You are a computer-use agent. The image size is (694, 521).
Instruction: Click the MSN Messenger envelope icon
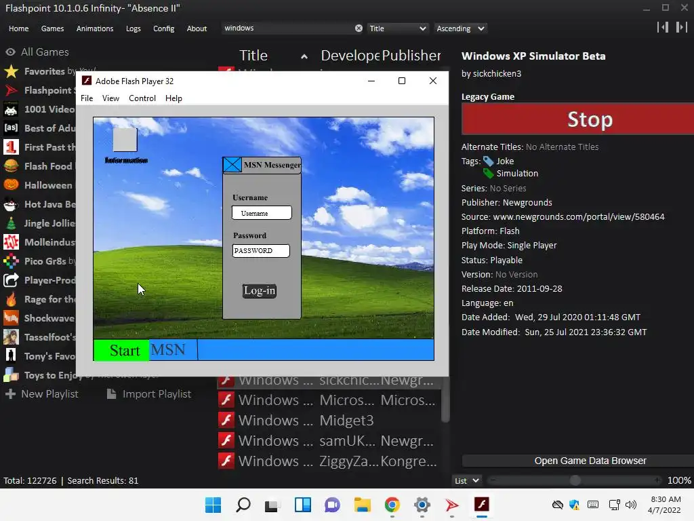232,165
